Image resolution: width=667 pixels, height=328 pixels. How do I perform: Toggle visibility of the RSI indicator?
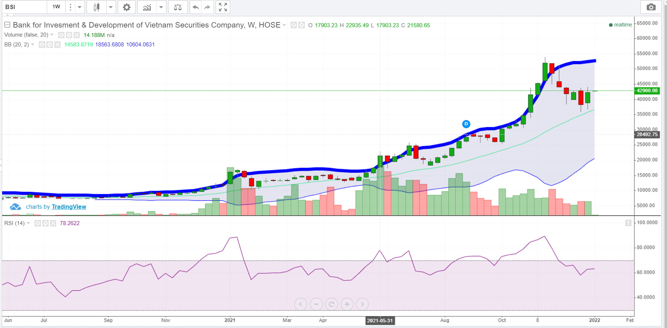coord(38,223)
